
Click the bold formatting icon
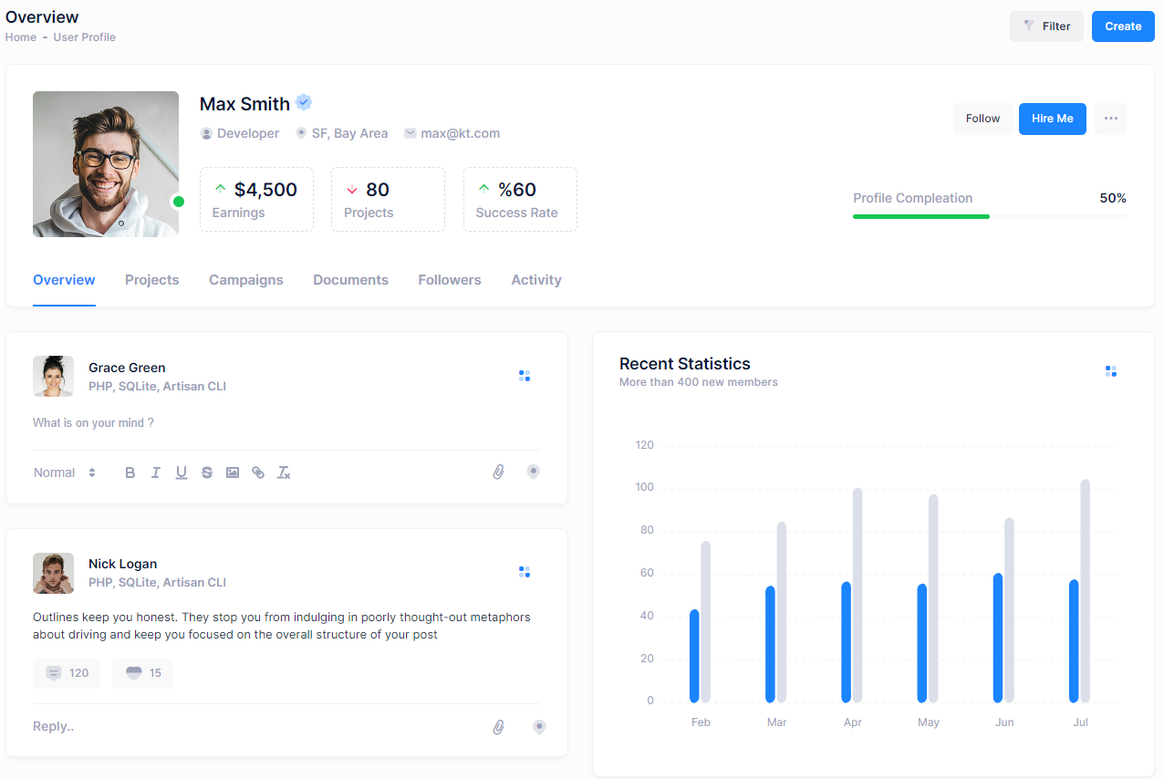(130, 473)
